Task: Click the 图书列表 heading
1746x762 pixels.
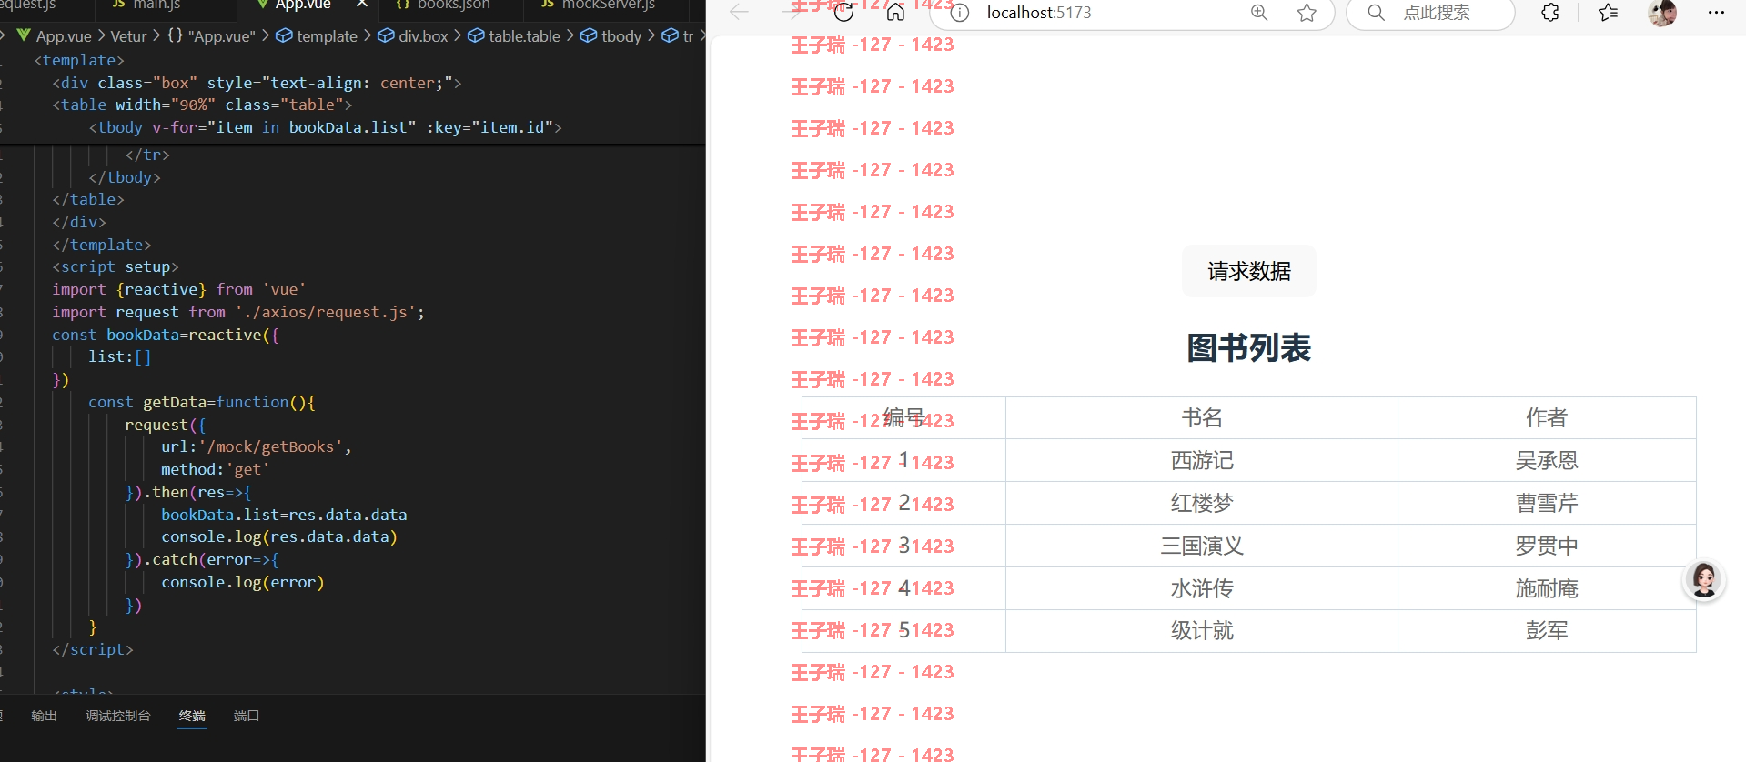Action: click(x=1248, y=347)
